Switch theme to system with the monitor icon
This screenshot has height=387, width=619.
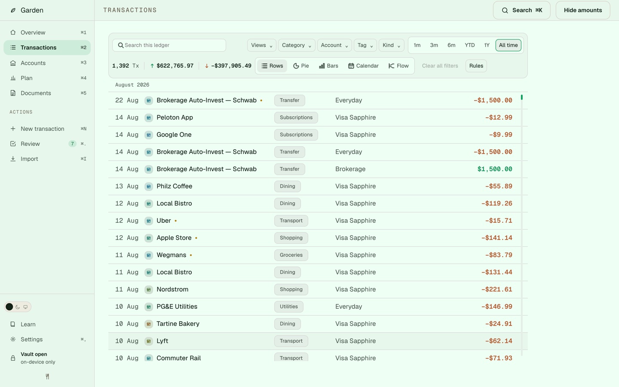pyautogui.click(x=25, y=307)
